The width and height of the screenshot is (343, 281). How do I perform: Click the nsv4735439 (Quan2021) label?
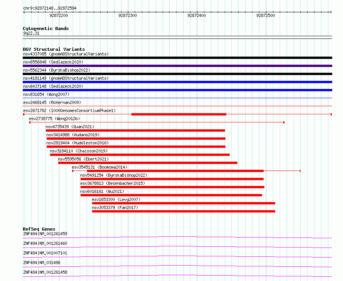tap(70, 127)
